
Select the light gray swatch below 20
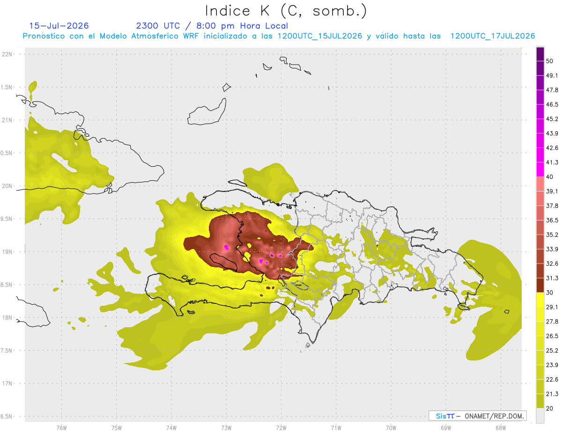pyautogui.click(x=540, y=416)
